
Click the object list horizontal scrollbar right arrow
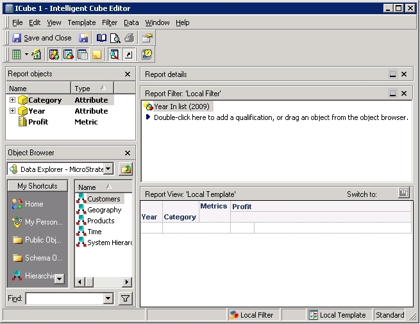click(x=127, y=282)
